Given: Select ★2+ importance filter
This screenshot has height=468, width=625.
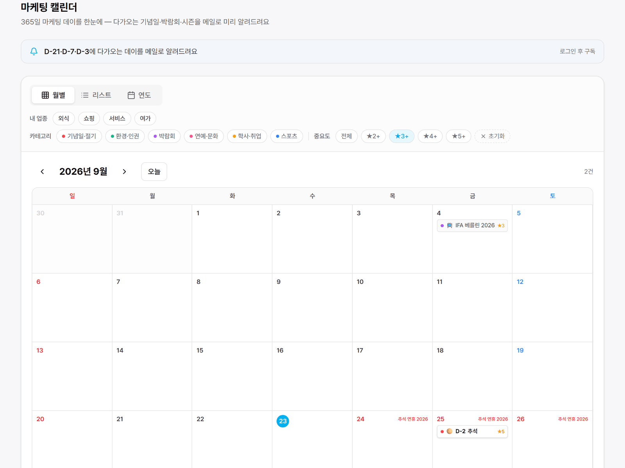Looking at the screenshot, I should 373,136.
